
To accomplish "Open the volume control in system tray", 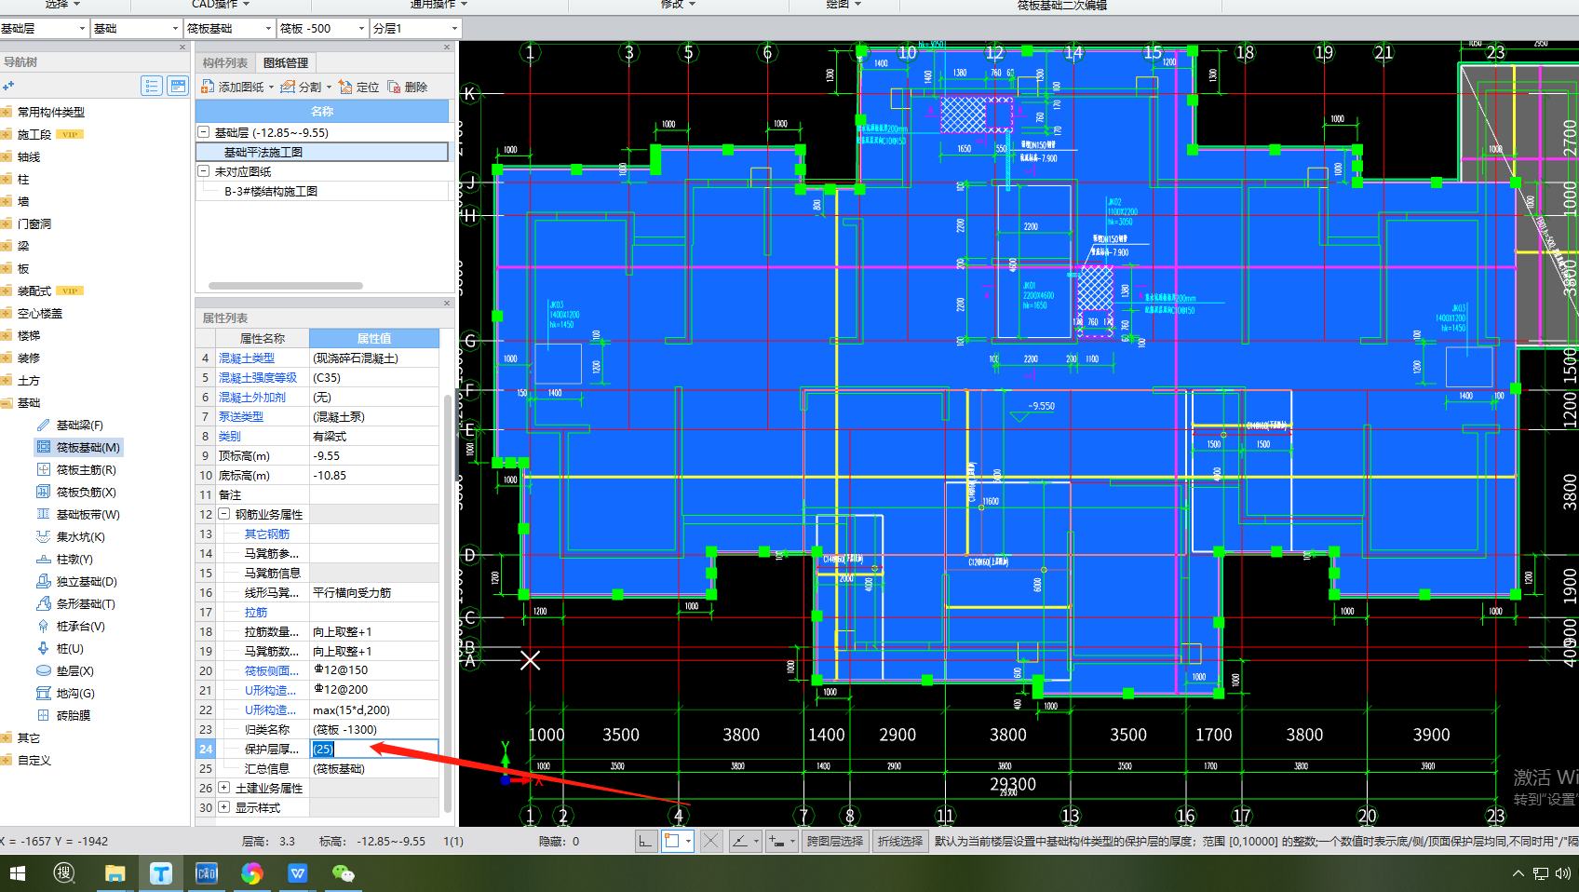I will click(1562, 873).
